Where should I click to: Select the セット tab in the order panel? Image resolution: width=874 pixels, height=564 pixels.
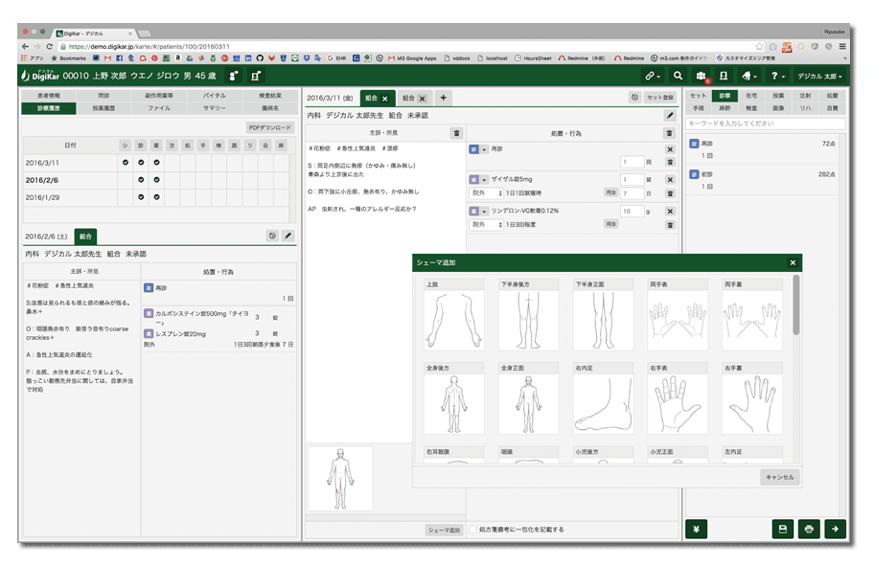click(x=698, y=96)
